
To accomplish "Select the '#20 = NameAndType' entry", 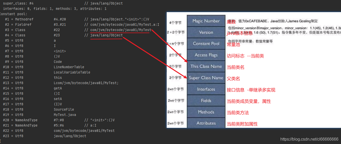I will (20, 120).
